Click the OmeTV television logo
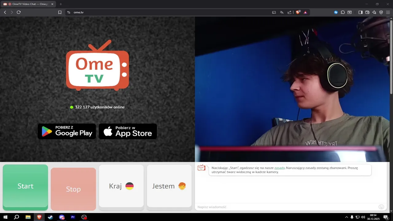393x221 pixels. pyautogui.click(x=97, y=65)
